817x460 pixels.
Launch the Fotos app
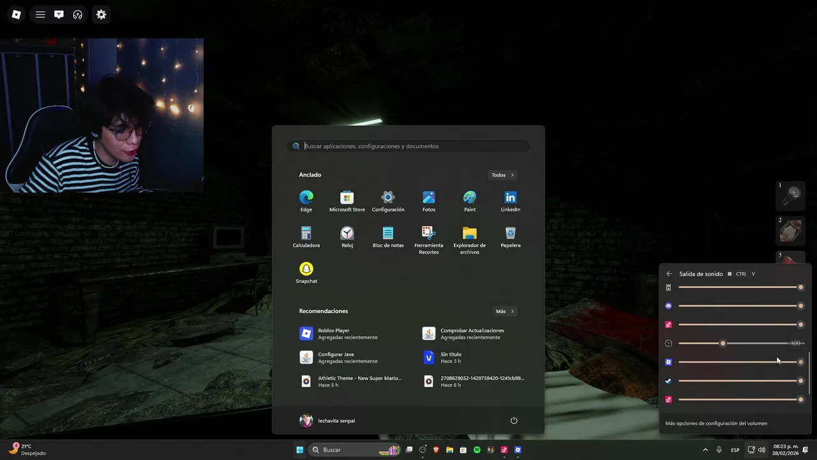click(429, 201)
